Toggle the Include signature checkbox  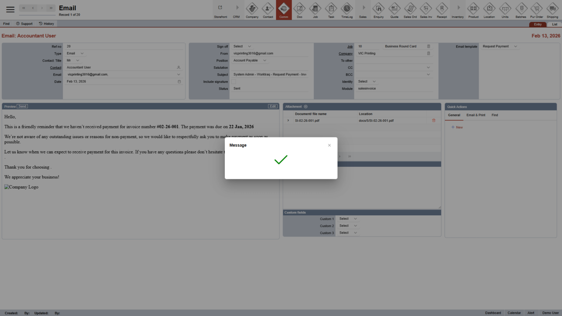(x=233, y=82)
